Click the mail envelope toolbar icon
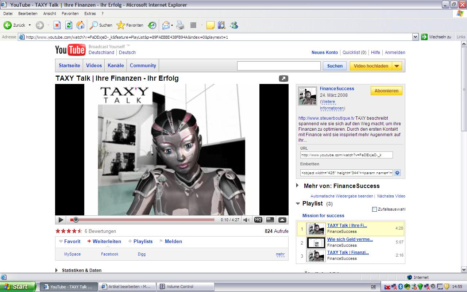The height and width of the screenshot is (292, 467). click(x=165, y=25)
